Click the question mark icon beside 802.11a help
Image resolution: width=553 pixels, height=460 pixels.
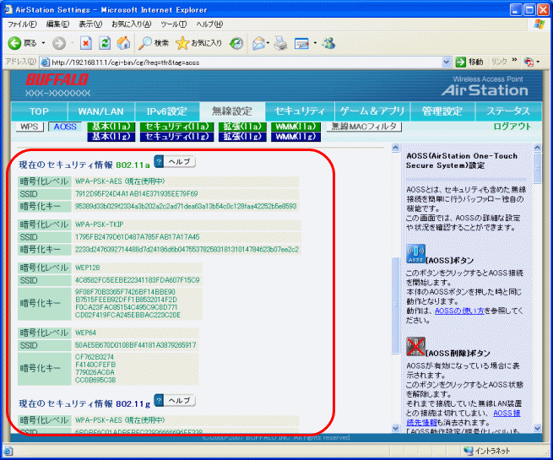click(x=159, y=161)
